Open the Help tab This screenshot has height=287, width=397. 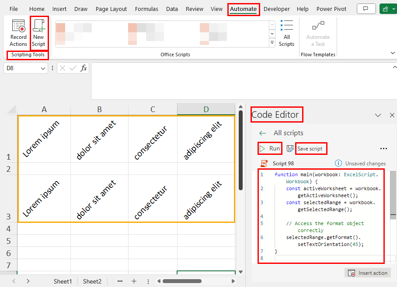point(303,9)
